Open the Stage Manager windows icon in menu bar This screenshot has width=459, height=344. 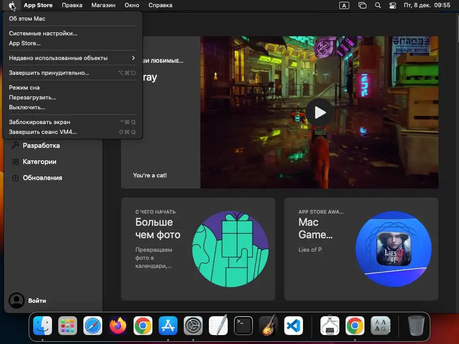click(x=362, y=5)
